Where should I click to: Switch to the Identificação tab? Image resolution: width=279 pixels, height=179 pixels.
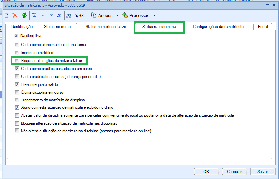[x=22, y=27]
